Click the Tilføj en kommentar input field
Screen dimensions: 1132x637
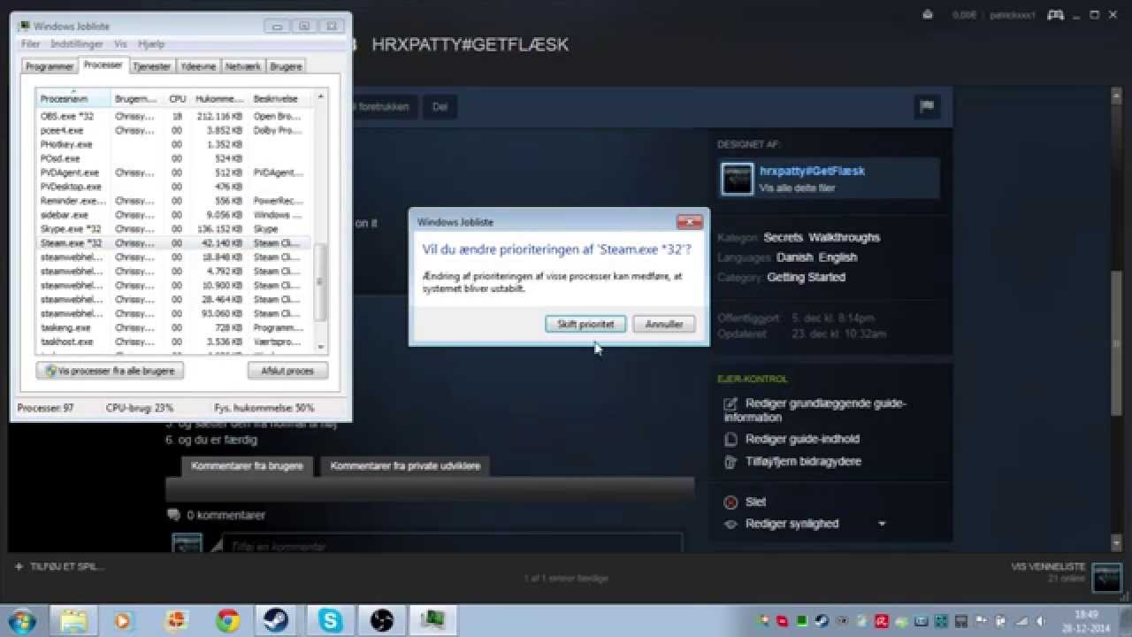point(452,544)
